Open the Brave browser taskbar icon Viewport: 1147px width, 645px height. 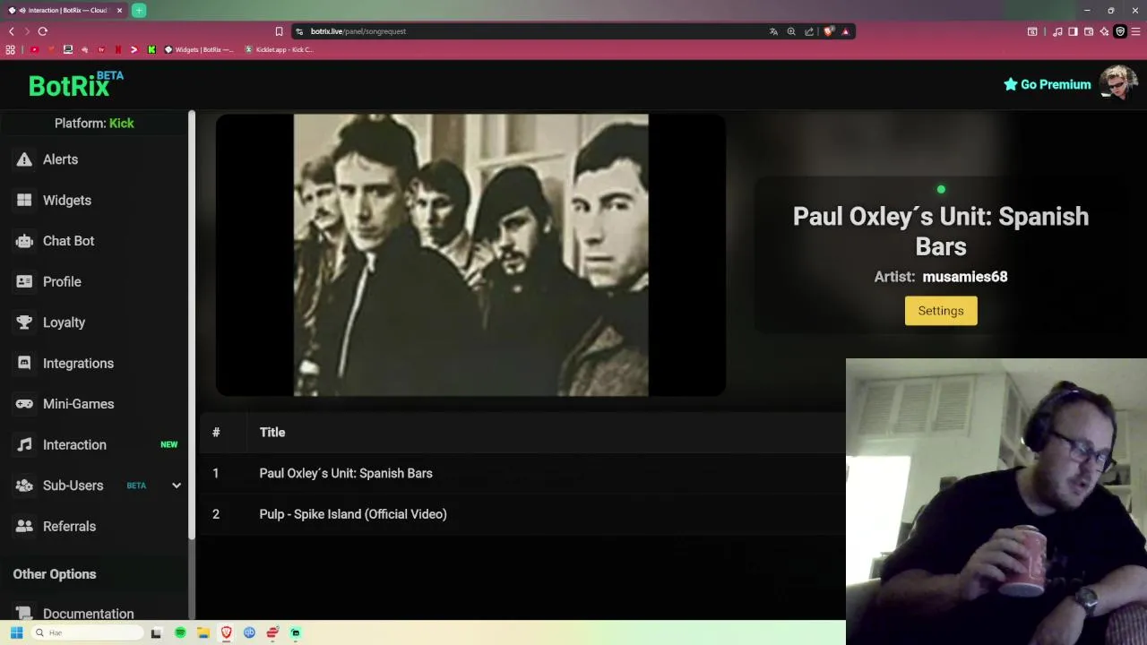pos(227,632)
